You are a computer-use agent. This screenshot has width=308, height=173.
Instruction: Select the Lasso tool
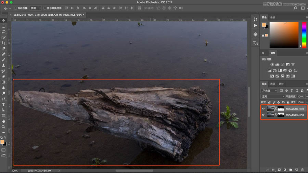pos(3,32)
